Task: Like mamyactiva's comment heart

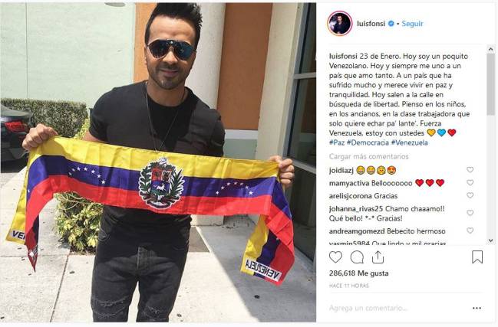Action: coord(470,182)
